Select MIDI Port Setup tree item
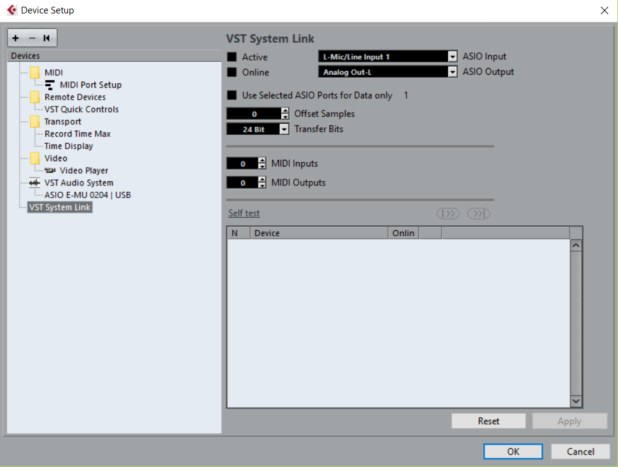Image resolution: width=618 pixels, height=467 pixels. (91, 84)
